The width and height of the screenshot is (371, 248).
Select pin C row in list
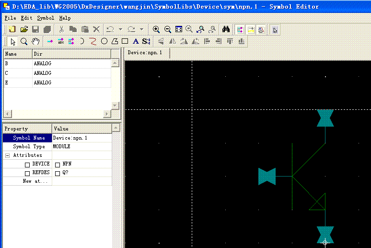pos(57,73)
